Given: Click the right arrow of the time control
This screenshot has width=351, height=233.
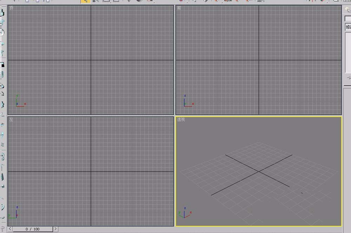Looking at the screenshot, I should click(x=55, y=228).
